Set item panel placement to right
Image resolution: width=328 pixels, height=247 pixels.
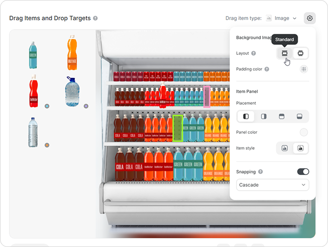(263, 116)
